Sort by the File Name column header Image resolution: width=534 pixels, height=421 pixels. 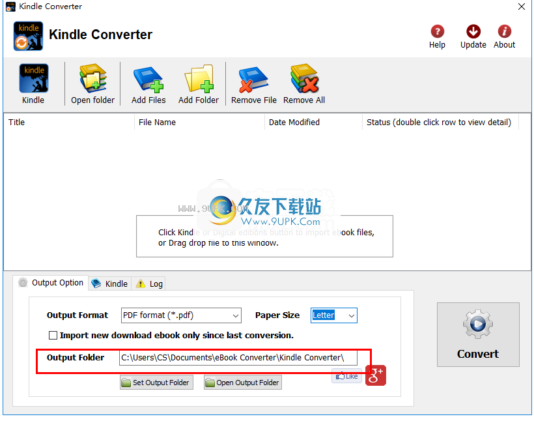point(199,122)
